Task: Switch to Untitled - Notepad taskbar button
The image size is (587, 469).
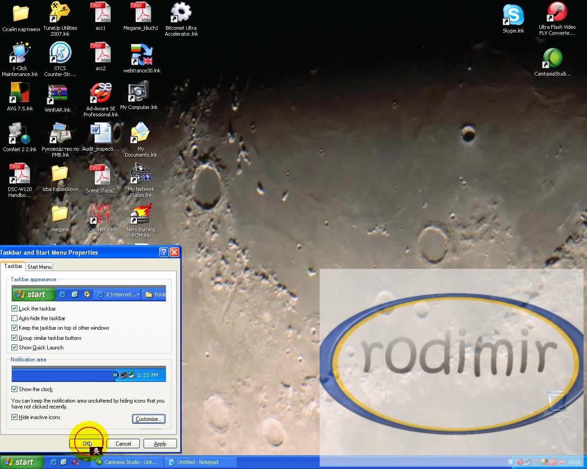Action: pyautogui.click(x=200, y=462)
